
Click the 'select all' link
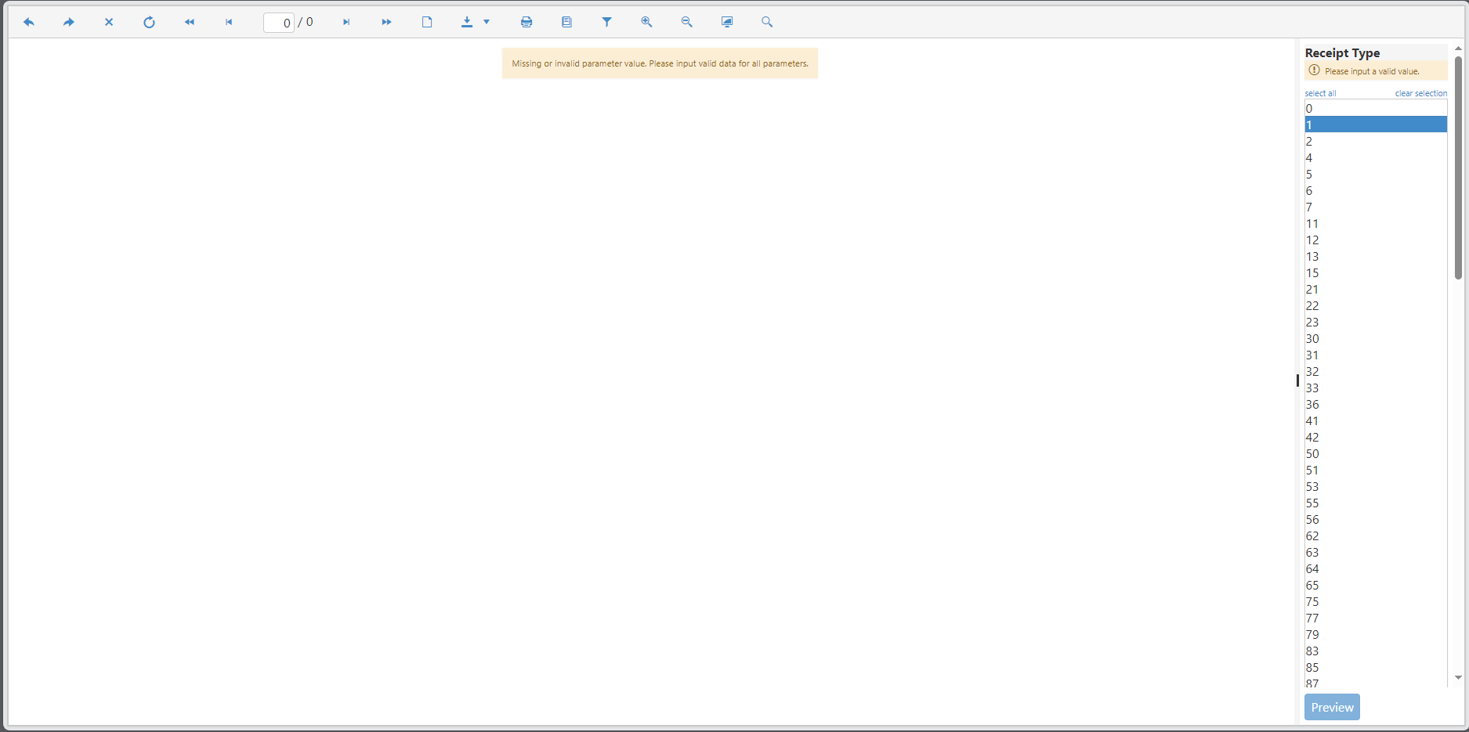tap(1320, 93)
